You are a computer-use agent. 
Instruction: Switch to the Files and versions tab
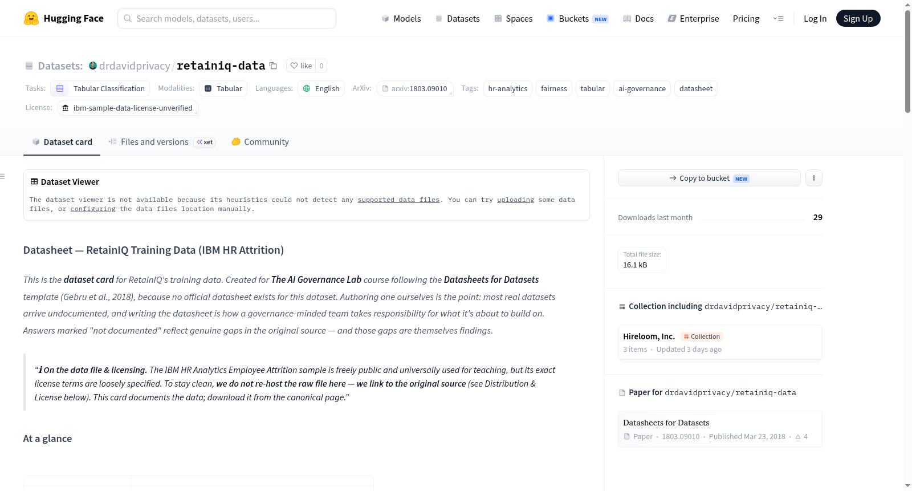pyautogui.click(x=162, y=142)
